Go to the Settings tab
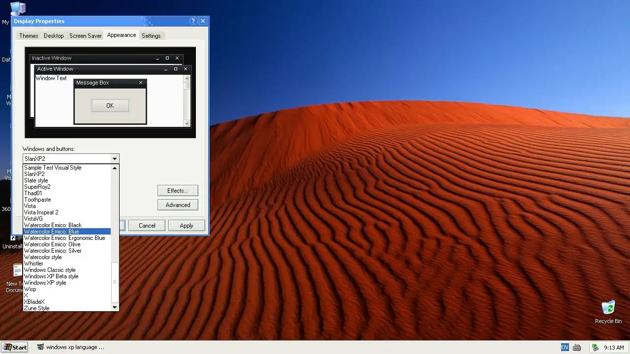The width and height of the screenshot is (630, 354). click(151, 36)
